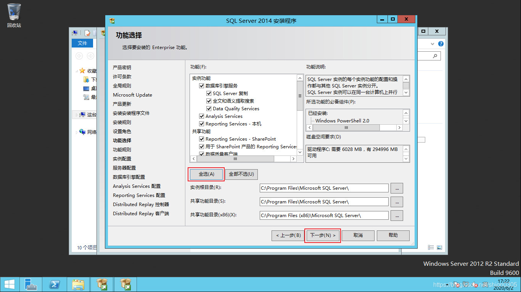Image resolution: width=521 pixels, height=292 pixels.
Task: Click the Explorer window system icon in title bar
Action: coord(75,33)
